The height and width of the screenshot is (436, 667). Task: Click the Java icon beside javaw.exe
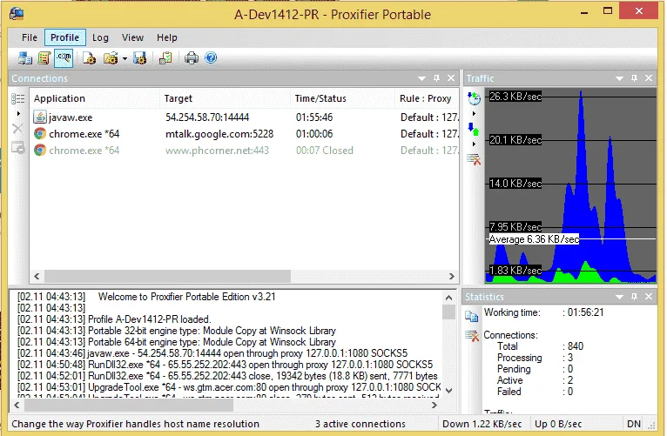tap(40, 117)
